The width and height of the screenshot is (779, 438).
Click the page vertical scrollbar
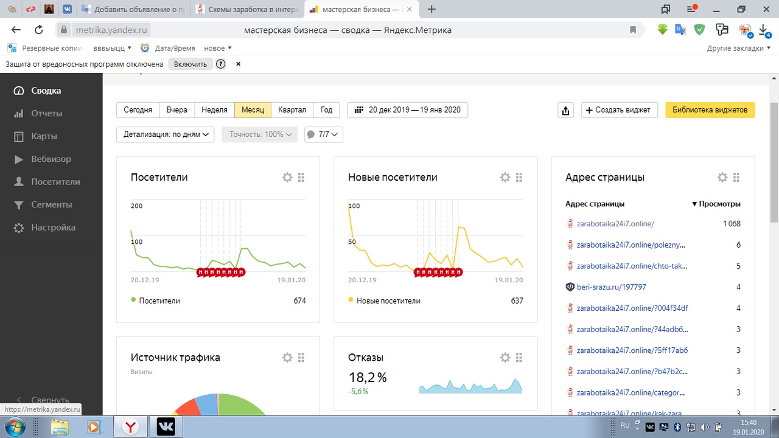coord(774,162)
